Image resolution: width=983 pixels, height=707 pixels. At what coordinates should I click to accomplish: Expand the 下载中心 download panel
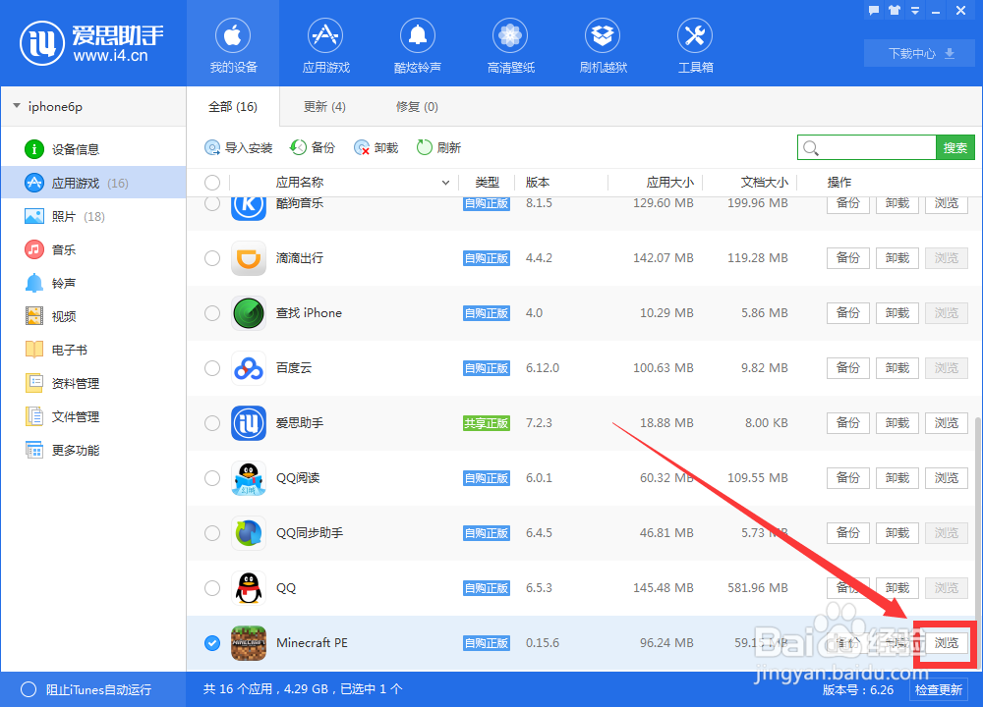(918, 53)
